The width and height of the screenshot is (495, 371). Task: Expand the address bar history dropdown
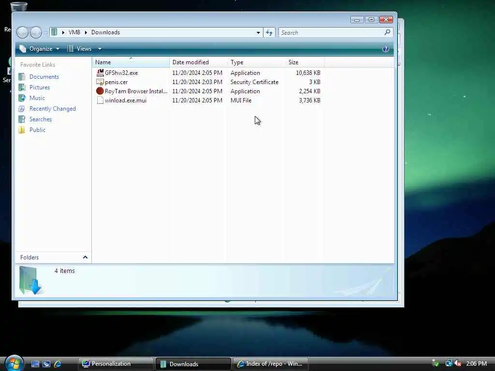pyautogui.click(x=258, y=32)
